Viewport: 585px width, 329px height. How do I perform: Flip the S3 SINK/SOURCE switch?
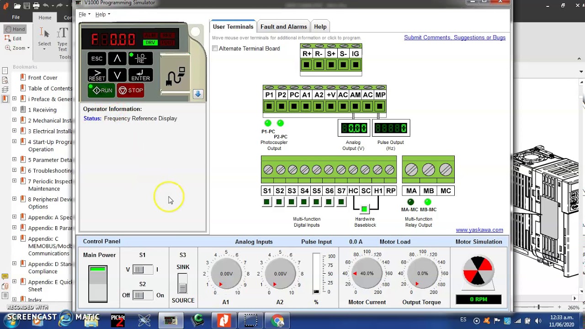point(182,284)
